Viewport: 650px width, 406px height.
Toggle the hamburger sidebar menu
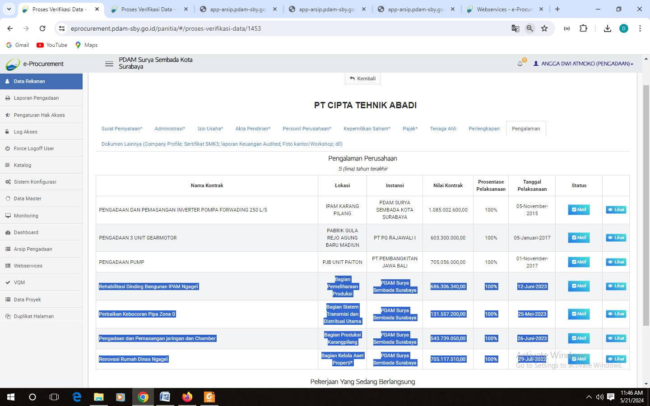pos(109,64)
